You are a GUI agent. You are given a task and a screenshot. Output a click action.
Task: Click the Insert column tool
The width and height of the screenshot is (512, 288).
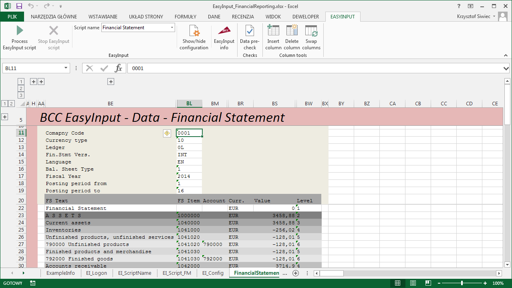[273, 37]
